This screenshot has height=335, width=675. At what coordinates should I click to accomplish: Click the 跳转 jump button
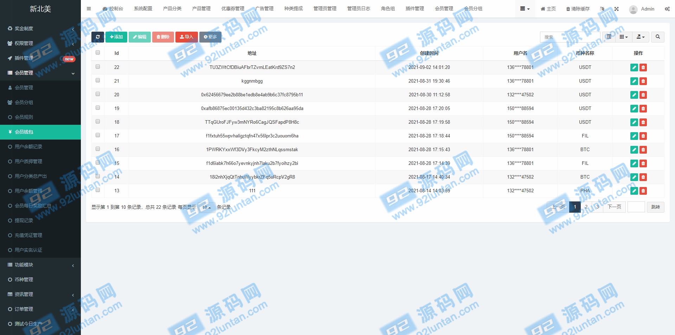tap(656, 207)
